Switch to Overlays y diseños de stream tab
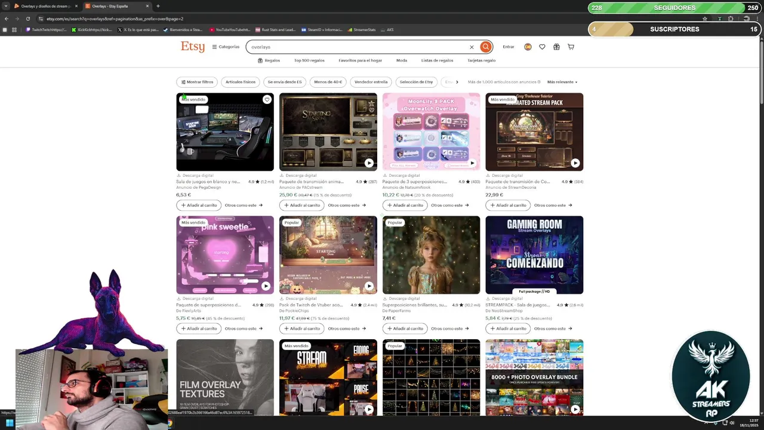 pyautogui.click(x=46, y=6)
